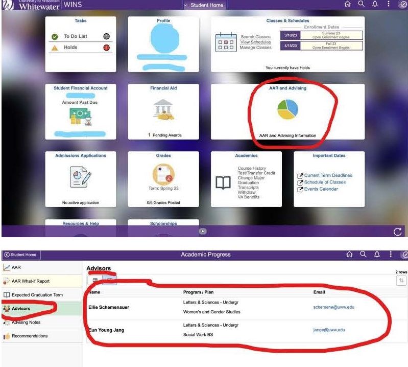Open the Events Calendar link
This screenshot has width=408, height=367.
pyautogui.click(x=321, y=189)
